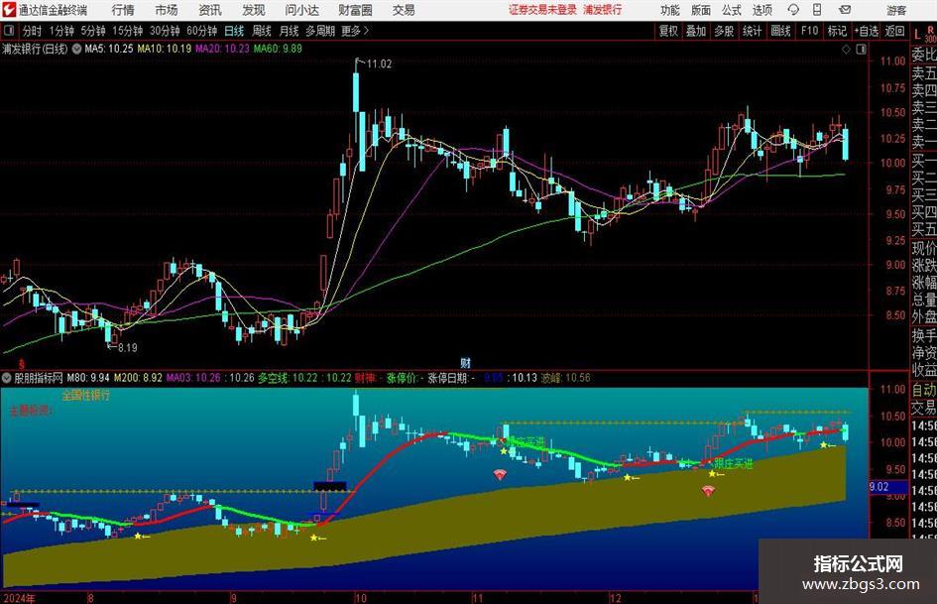
Task: Switch to the 分时 period tab
Action: click(33, 31)
